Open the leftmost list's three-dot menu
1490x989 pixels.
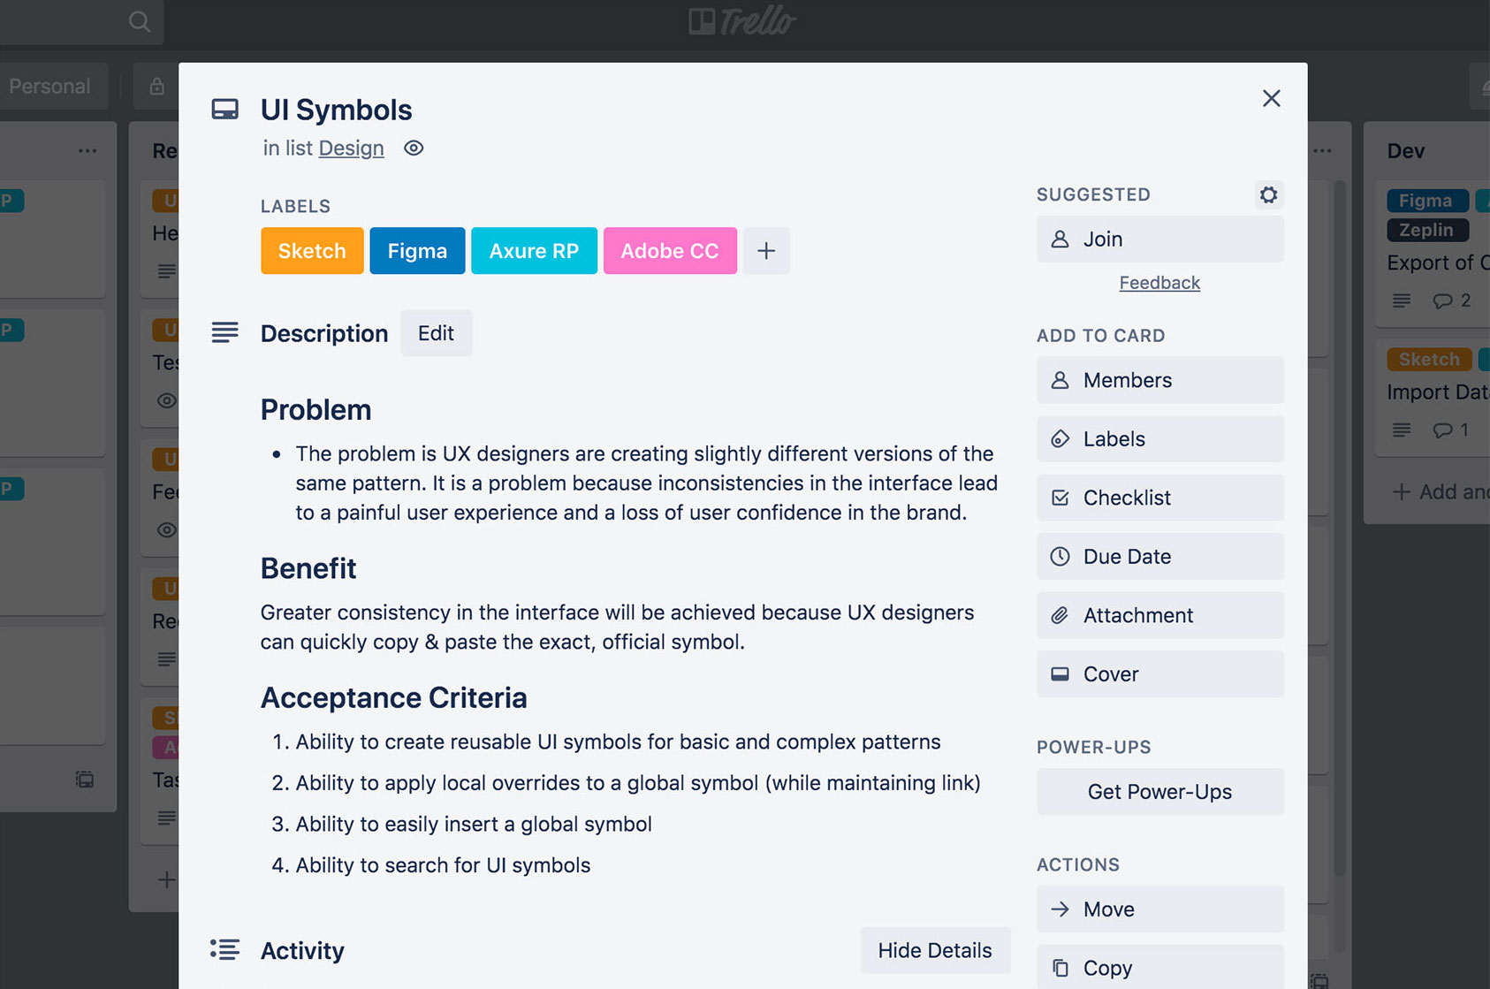click(87, 151)
